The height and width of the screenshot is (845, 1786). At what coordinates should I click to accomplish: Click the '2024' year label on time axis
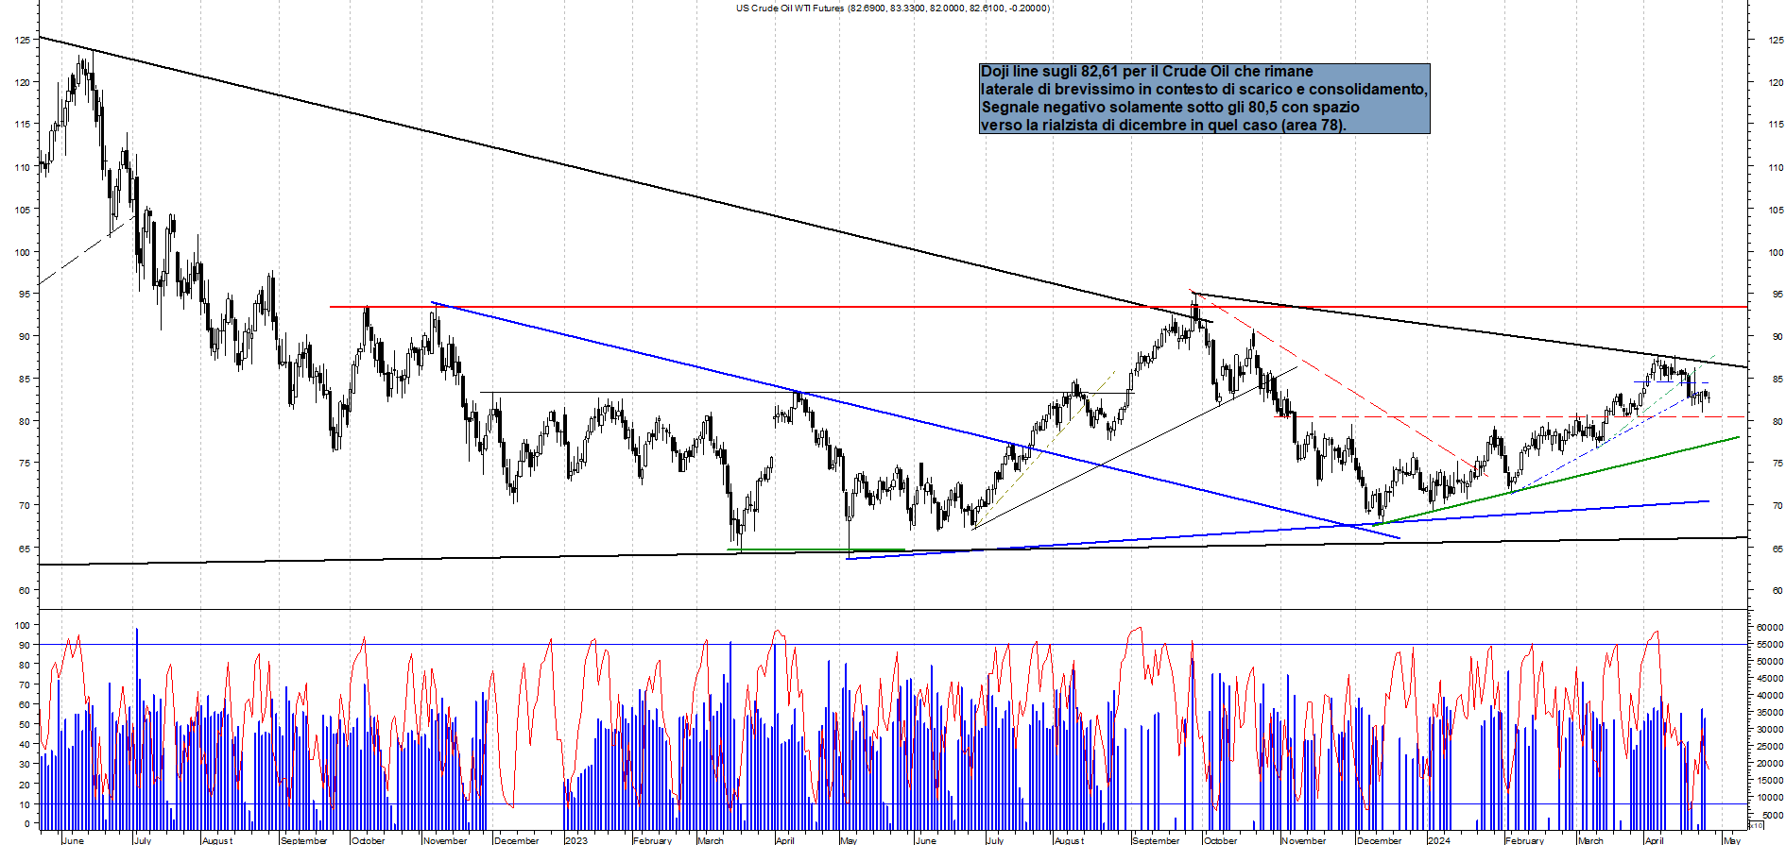click(x=1438, y=840)
